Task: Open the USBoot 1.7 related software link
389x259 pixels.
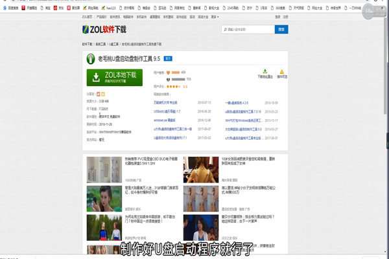Action: coord(167,111)
